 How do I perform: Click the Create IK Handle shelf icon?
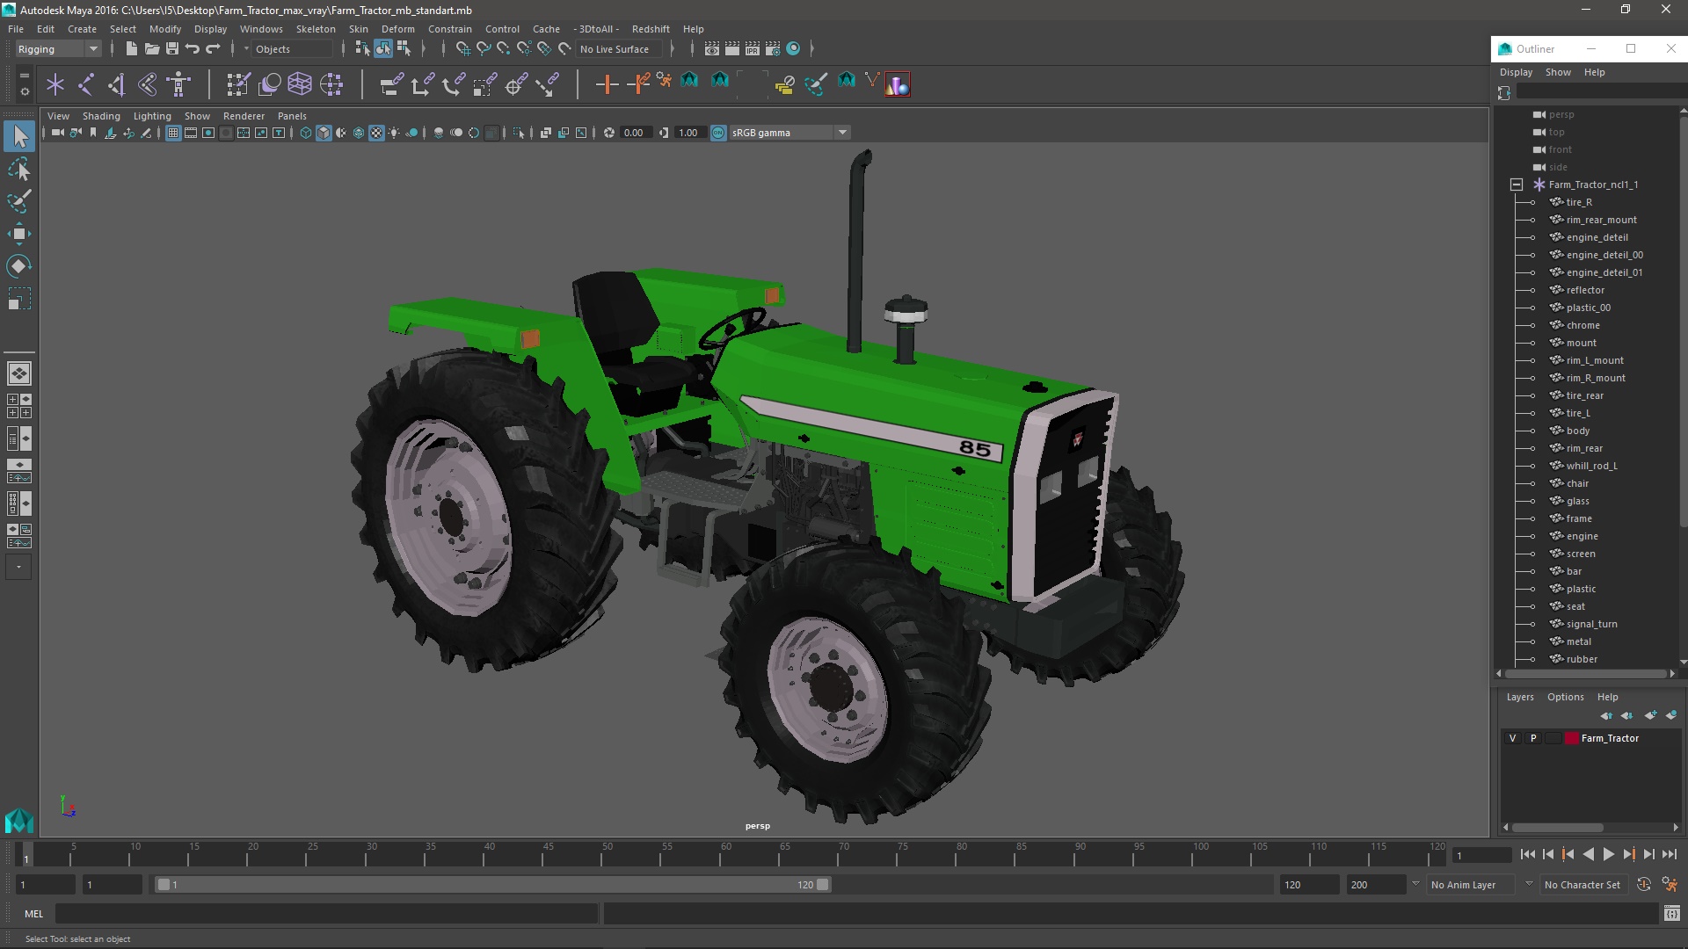pyautogui.click(x=148, y=84)
